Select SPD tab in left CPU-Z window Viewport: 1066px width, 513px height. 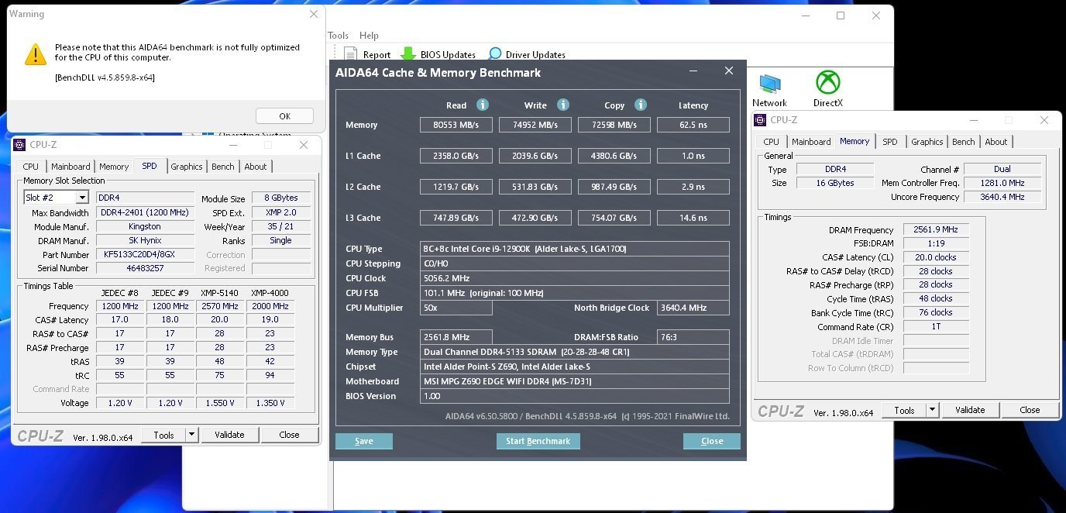point(150,166)
